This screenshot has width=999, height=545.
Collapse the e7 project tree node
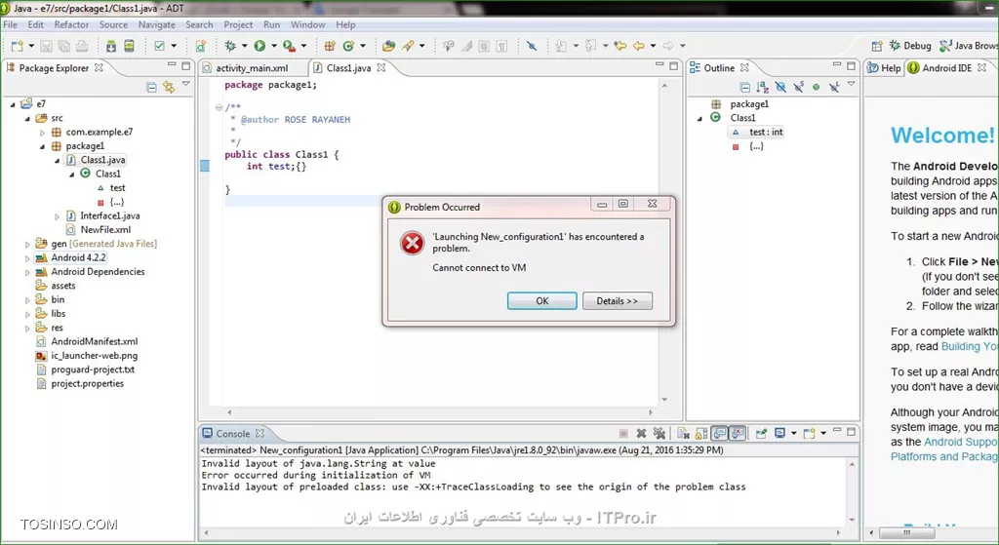click(x=13, y=104)
